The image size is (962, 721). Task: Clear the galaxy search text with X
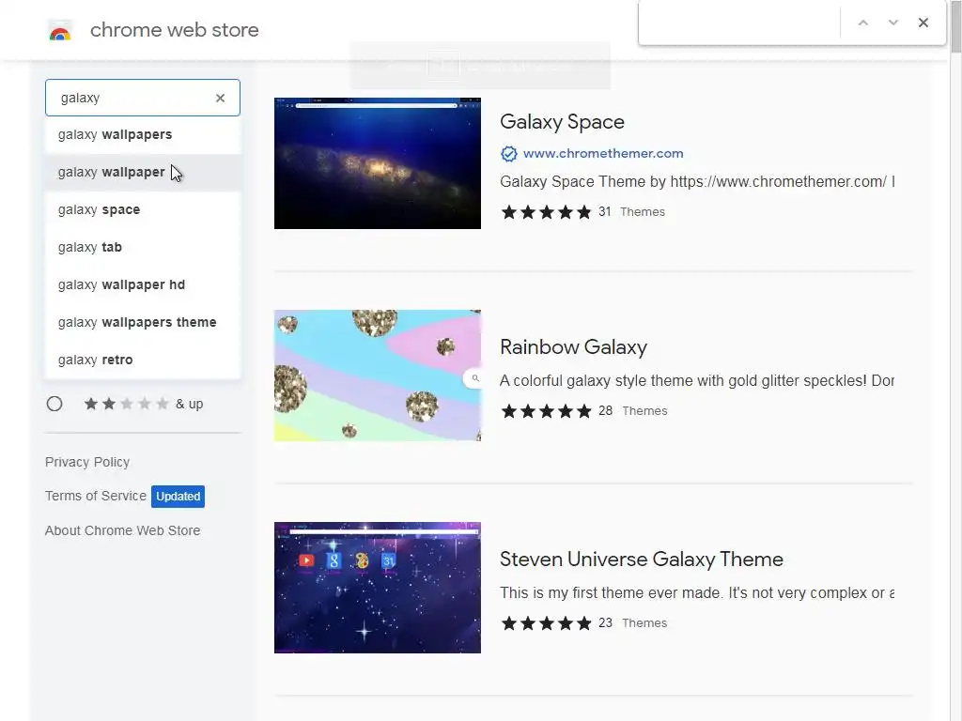point(220,98)
